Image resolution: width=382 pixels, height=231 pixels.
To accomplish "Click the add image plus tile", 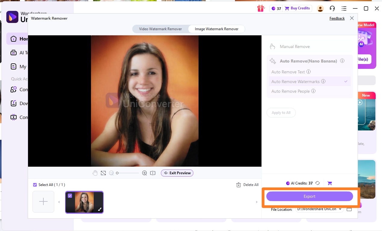I will [43, 202].
